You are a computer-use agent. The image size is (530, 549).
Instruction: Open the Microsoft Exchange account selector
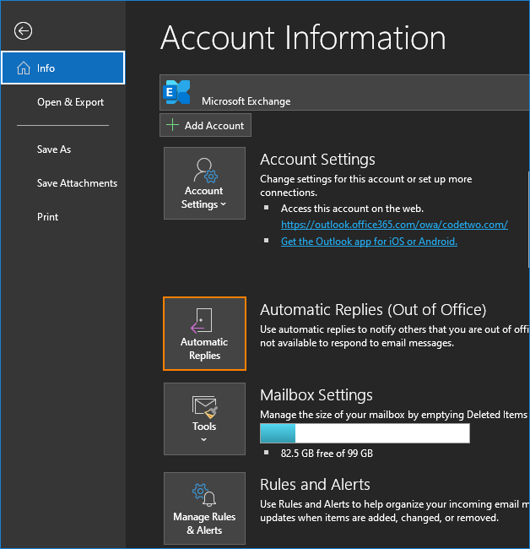click(344, 92)
